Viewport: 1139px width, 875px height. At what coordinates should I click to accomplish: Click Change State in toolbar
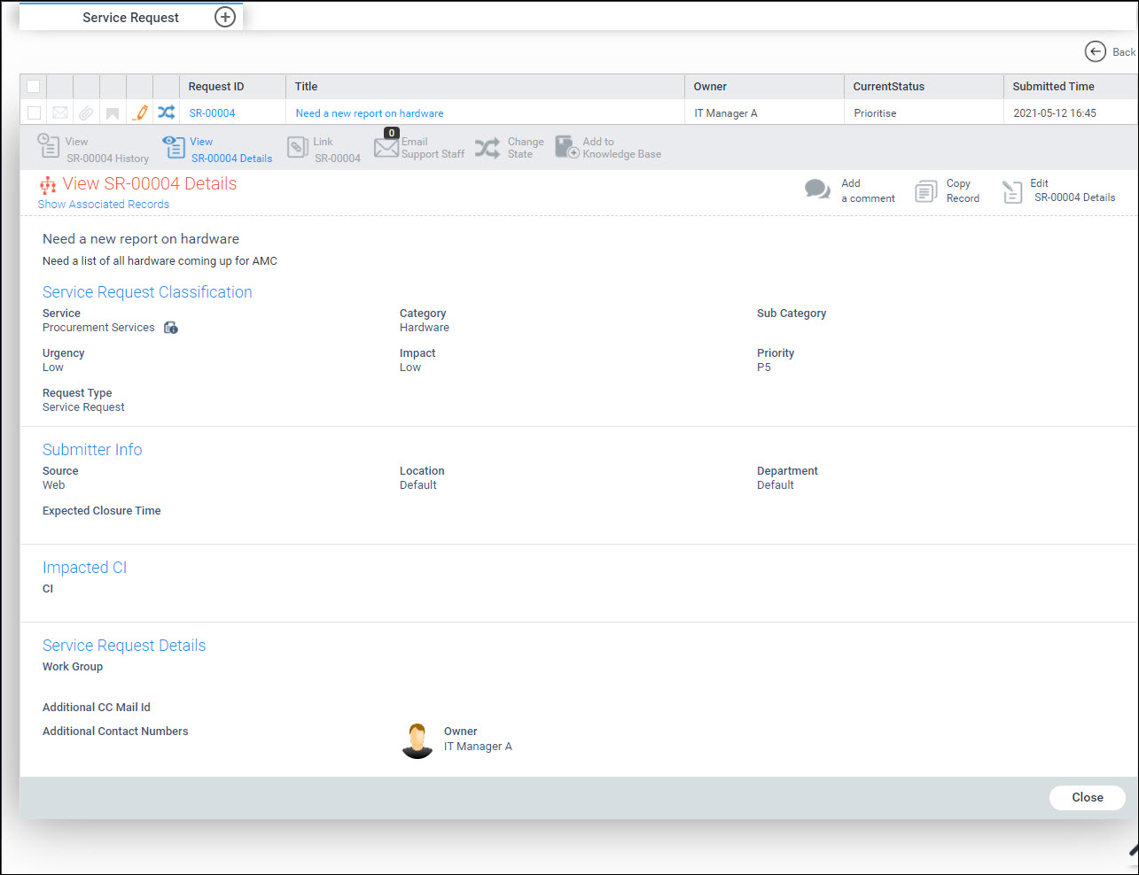click(510, 148)
